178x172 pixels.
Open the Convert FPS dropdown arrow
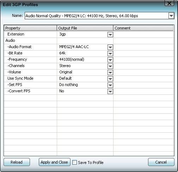pos(110,92)
